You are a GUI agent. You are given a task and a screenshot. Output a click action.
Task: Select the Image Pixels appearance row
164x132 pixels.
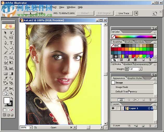(122, 87)
